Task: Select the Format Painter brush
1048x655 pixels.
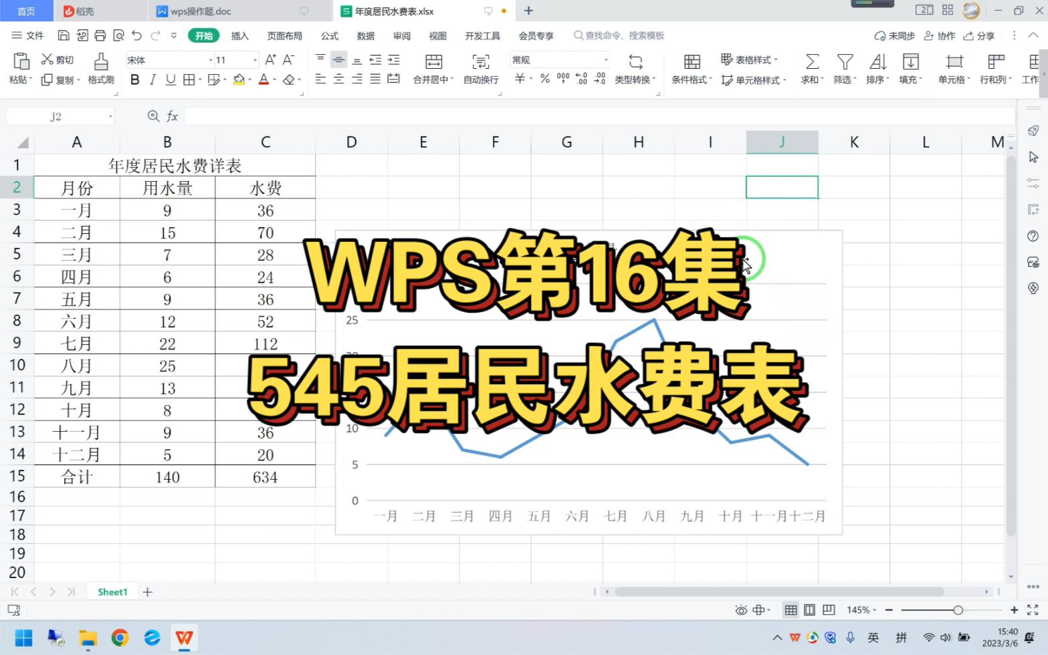Action: [101, 61]
